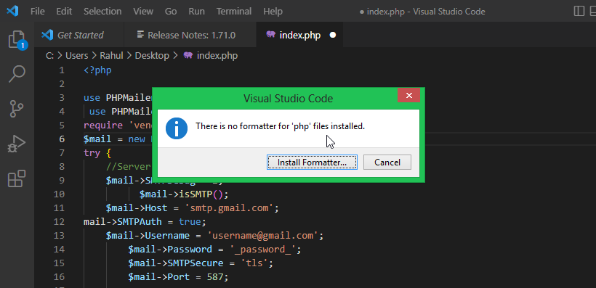
Task: Click the Users breadcrumb segment
Action: pos(77,56)
